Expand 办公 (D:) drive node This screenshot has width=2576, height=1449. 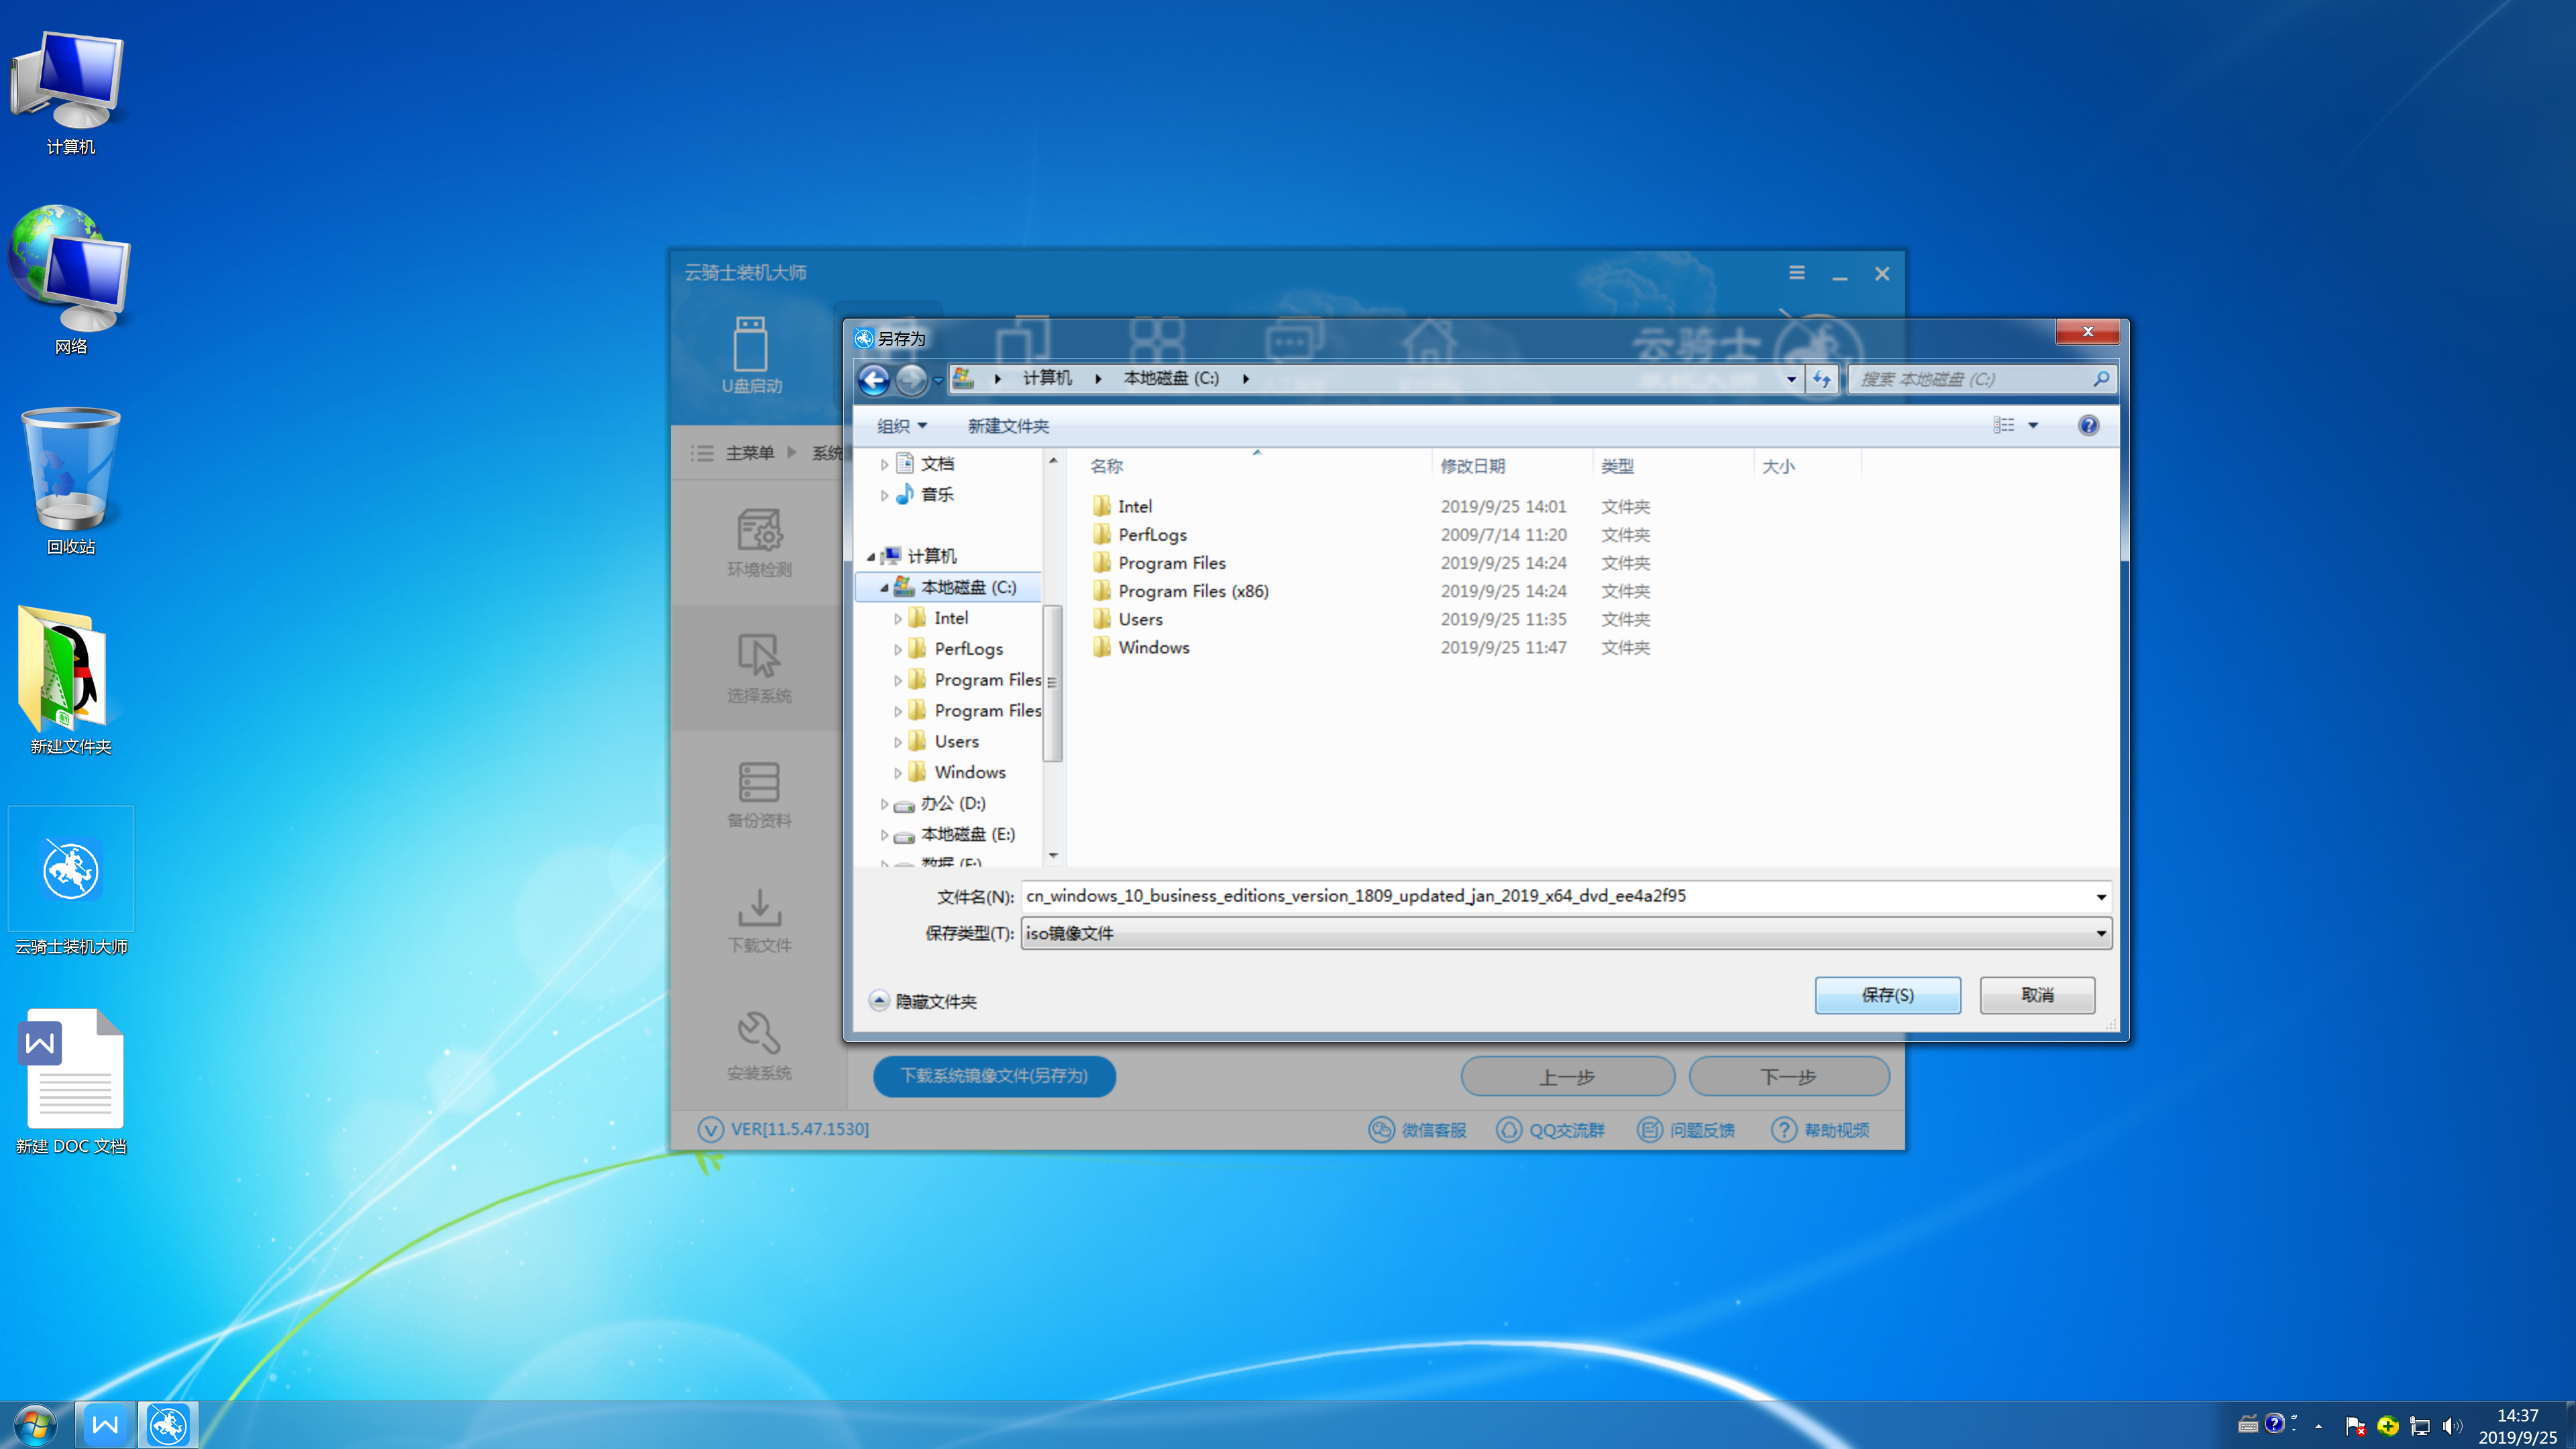pos(884,804)
